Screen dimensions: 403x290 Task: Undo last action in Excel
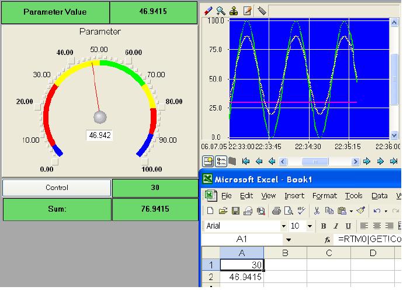tap(377, 210)
